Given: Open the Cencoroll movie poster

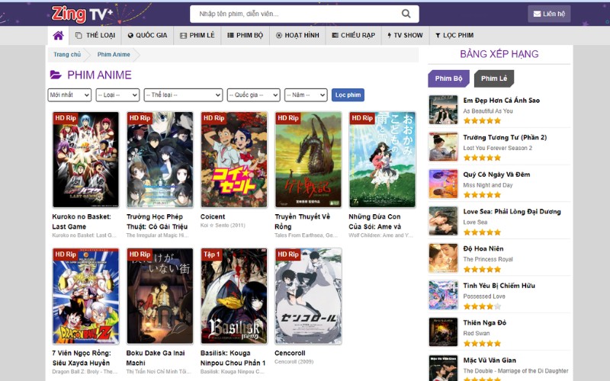Looking at the screenshot, I should [x=308, y=296].
